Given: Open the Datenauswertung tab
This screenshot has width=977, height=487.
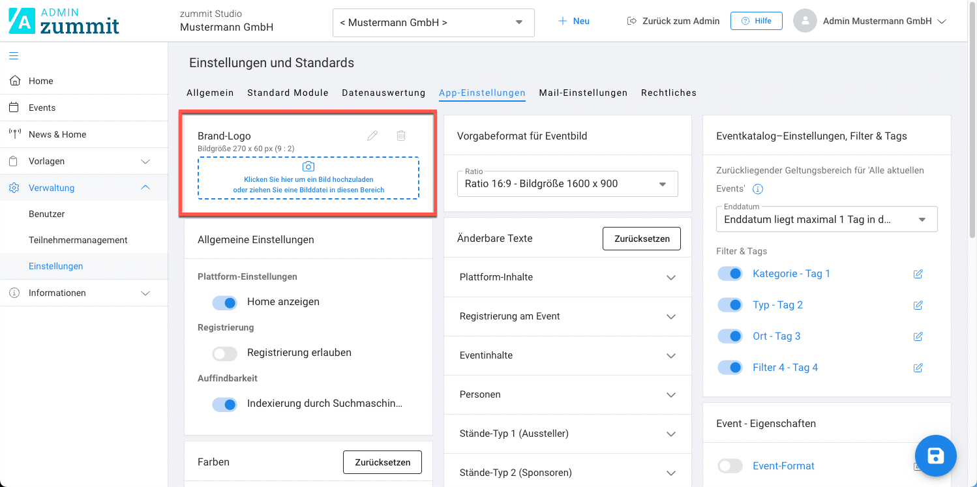Looking at the screenshot, I should (383, 93).
